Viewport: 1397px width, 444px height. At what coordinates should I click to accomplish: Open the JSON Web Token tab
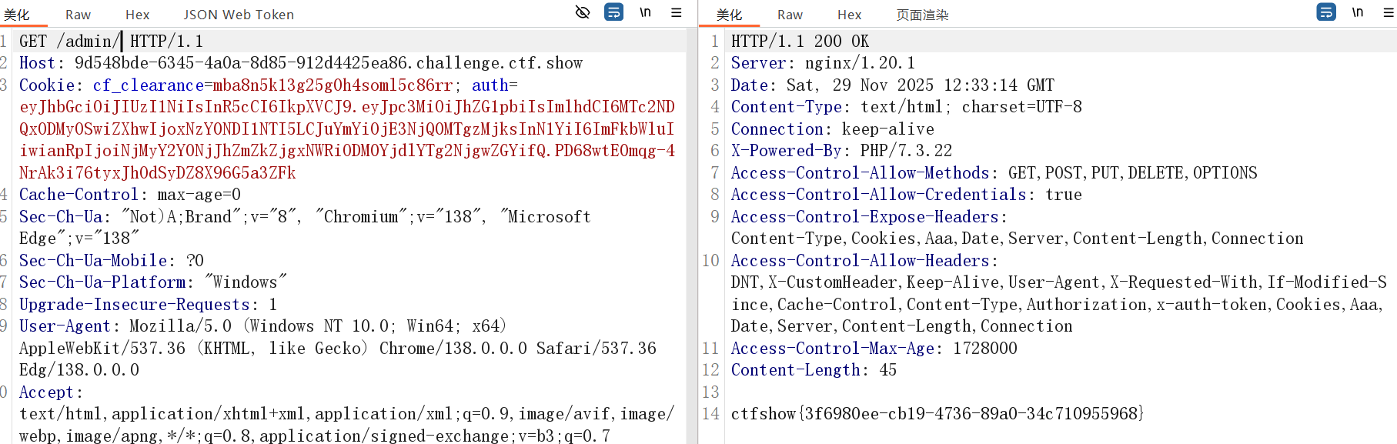pos(239,15)
